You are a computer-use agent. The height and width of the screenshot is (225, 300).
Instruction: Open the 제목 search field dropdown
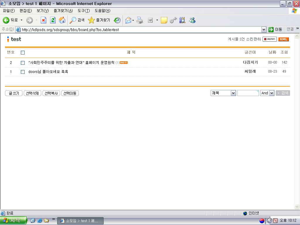233,93
